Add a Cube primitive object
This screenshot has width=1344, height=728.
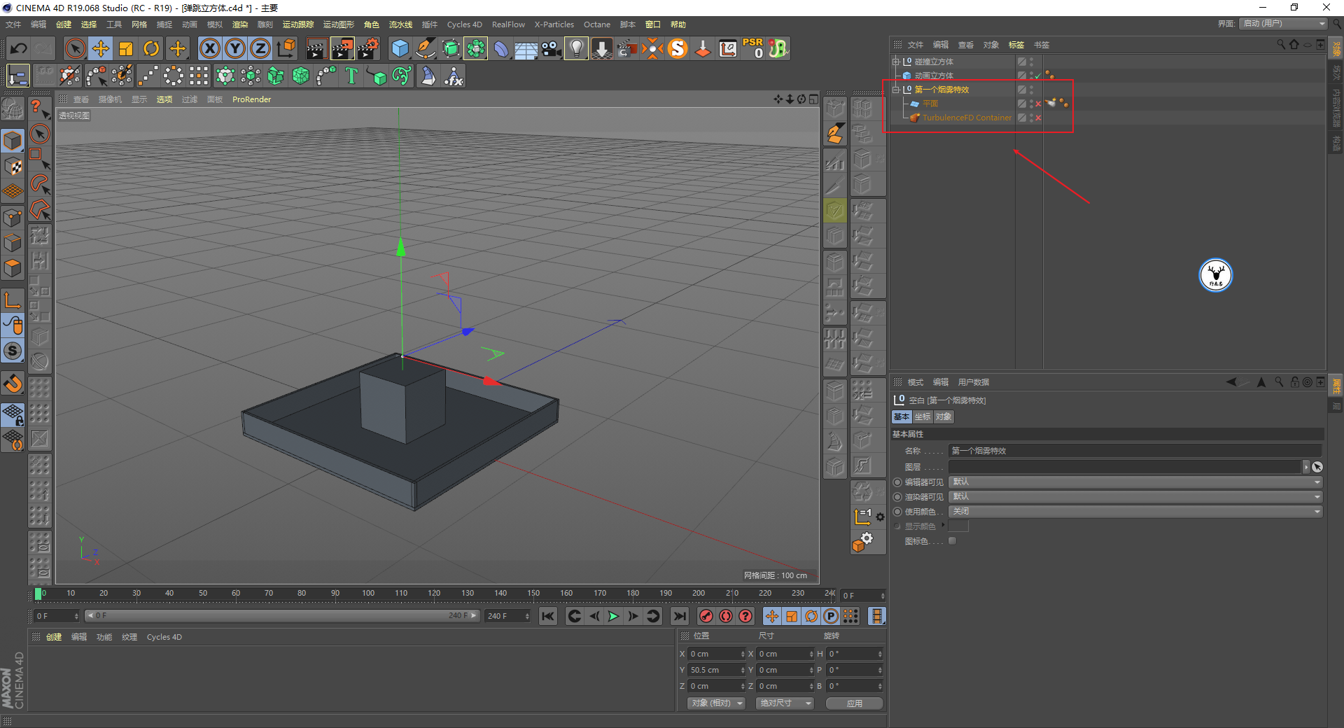click(400, 48)
